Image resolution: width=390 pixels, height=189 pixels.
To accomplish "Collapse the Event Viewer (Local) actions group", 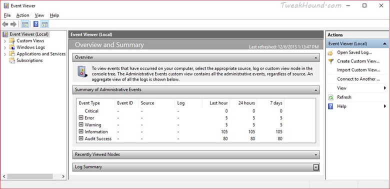I will tap(384, 44).
